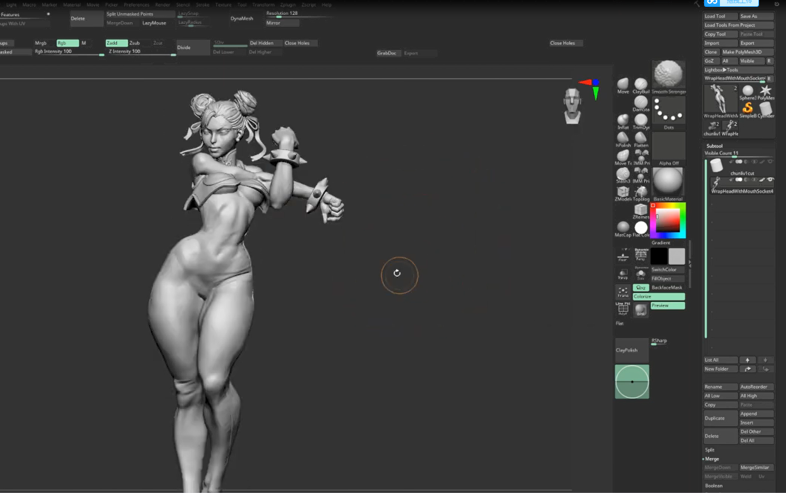
Task: Adjust the Rgb Intensity slider
Action: [69, 52]
